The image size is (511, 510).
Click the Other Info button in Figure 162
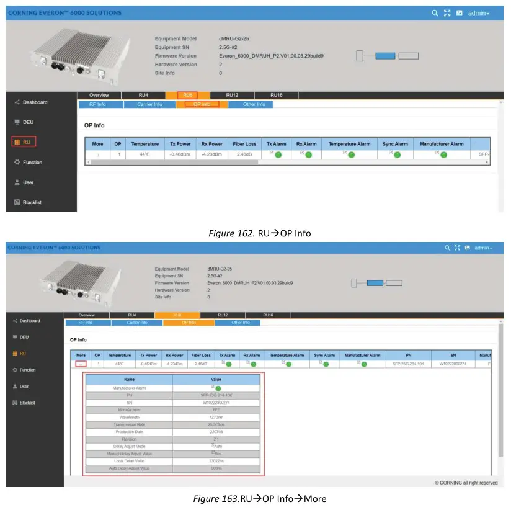[254, 104]
